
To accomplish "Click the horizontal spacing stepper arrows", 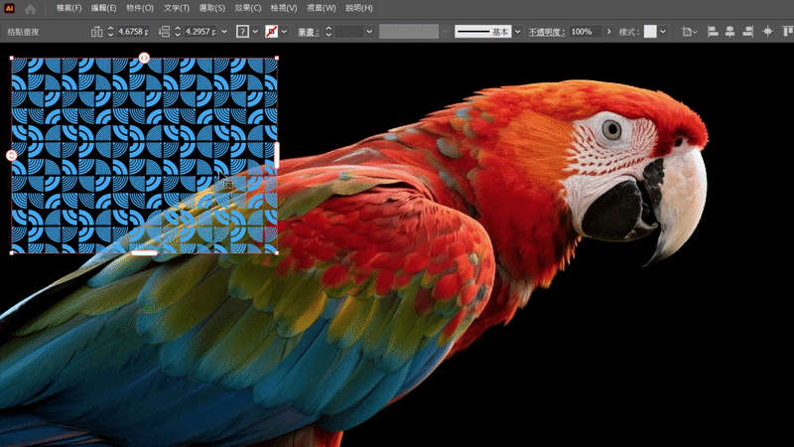I will (x=110, y=32).
